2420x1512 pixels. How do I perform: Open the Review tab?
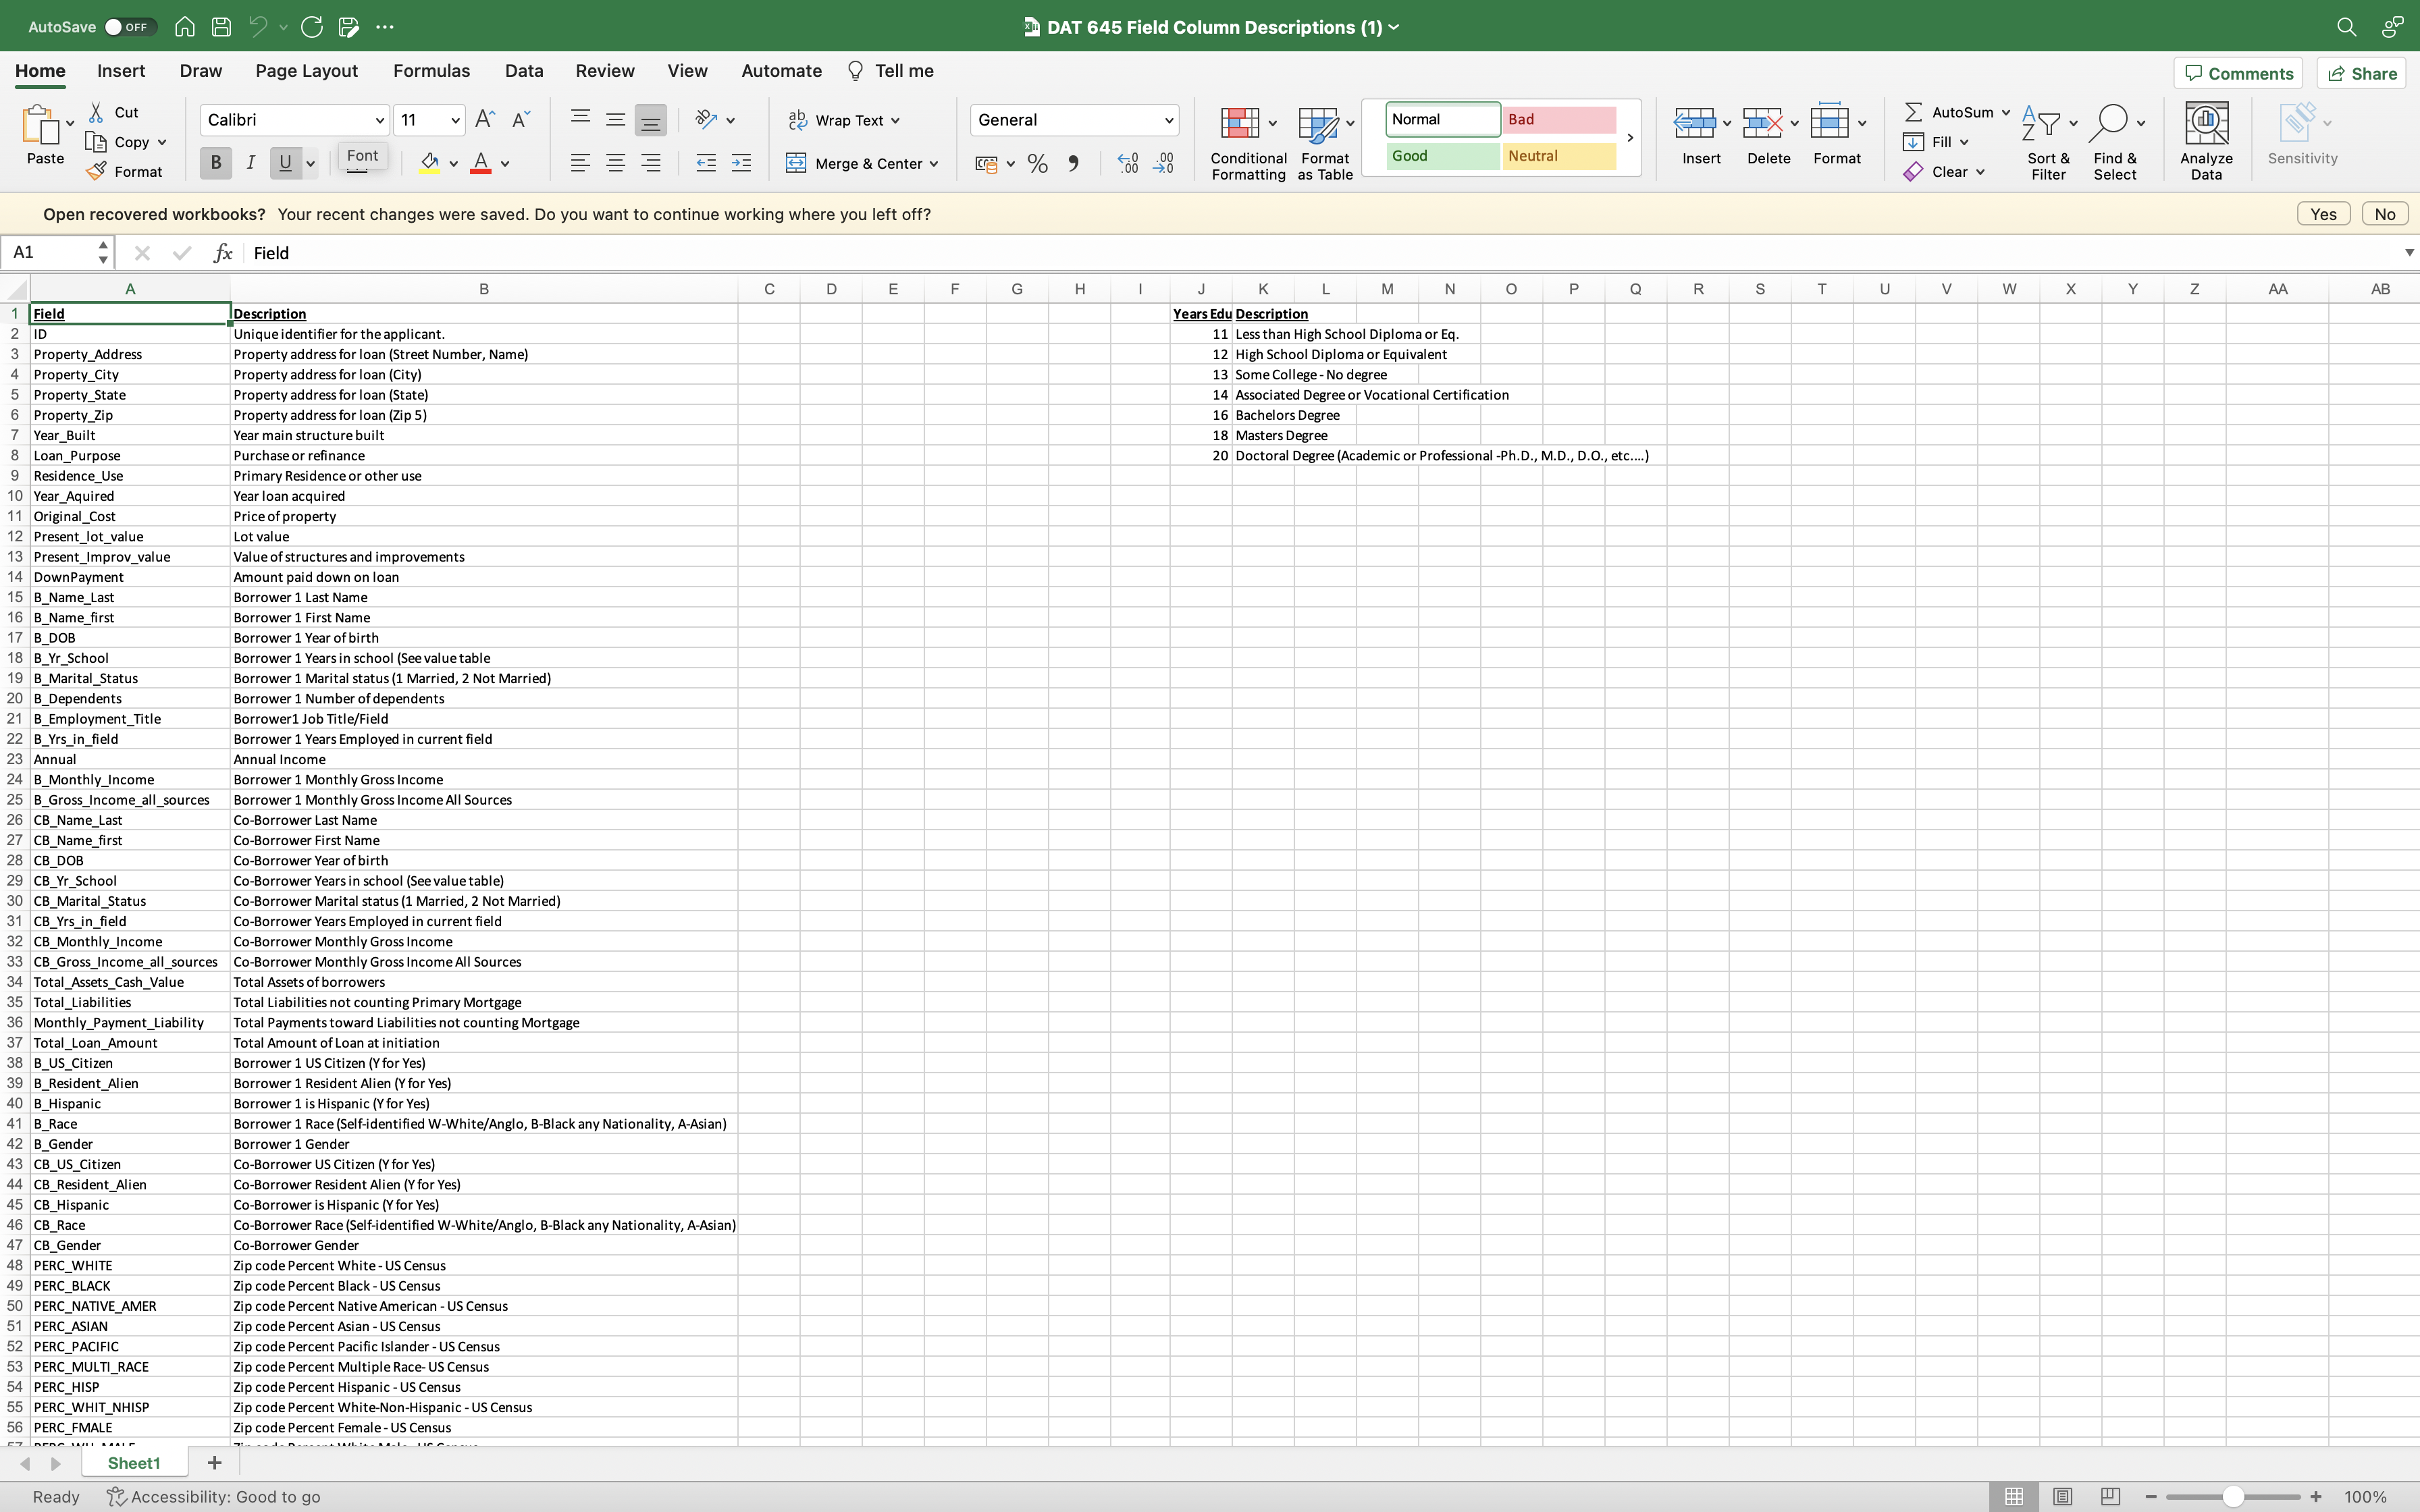[604, 71]
